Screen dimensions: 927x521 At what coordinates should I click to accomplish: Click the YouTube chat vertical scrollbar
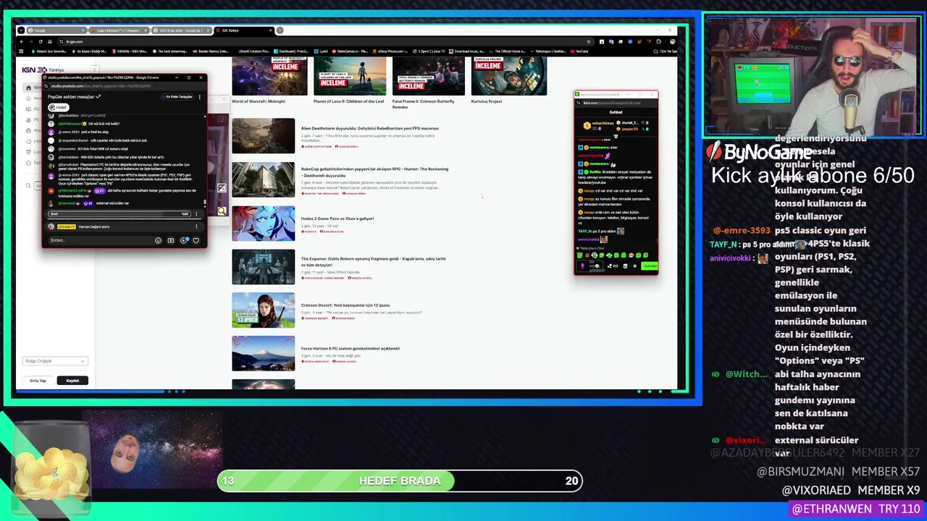205,203
